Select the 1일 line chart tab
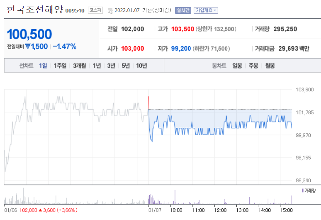 [43, 66]
